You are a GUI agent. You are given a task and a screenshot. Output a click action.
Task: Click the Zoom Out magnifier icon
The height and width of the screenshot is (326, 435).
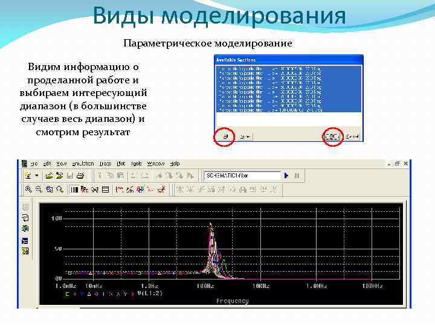click(39, 190)
